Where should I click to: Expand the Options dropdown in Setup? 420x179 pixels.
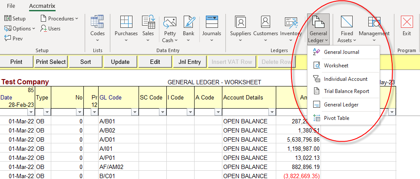21,28
